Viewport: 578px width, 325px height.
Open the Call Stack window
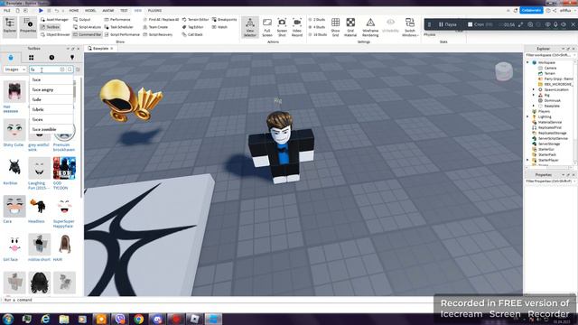[x=192, y=34]
